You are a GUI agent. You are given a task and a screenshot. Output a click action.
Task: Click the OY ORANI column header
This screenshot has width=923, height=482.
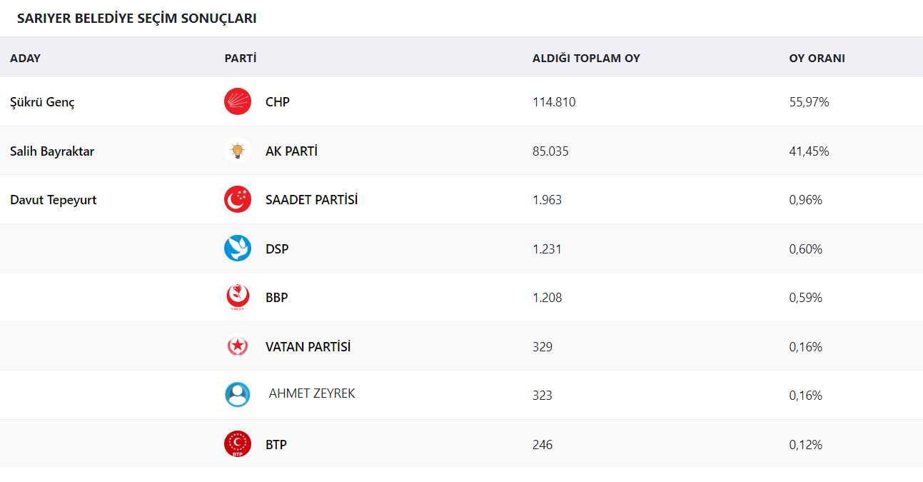pos(817,58)
